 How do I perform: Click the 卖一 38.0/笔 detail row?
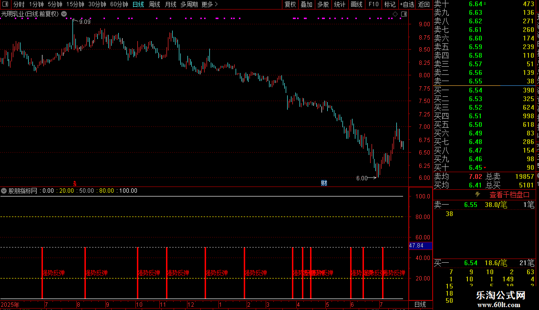tap(484, 205)
